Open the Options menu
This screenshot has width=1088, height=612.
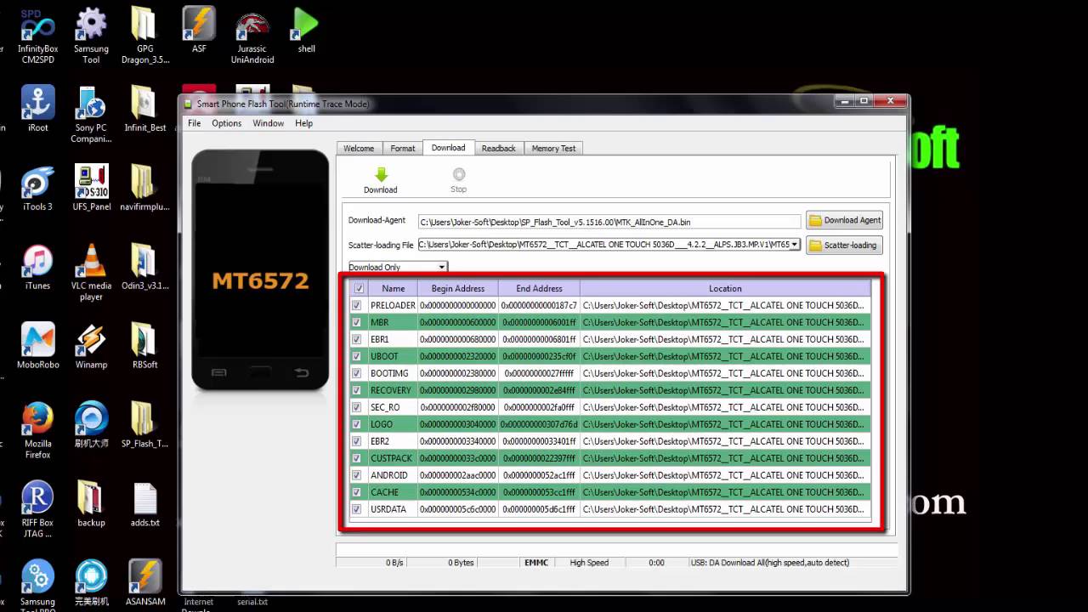[x=227, y=123]
